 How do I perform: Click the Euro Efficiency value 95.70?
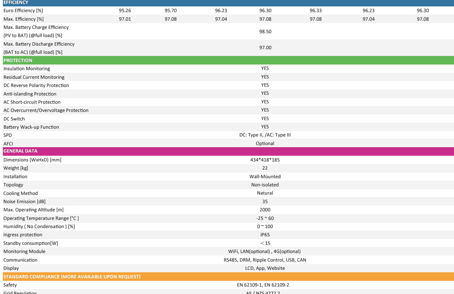[x=171, y=11]
